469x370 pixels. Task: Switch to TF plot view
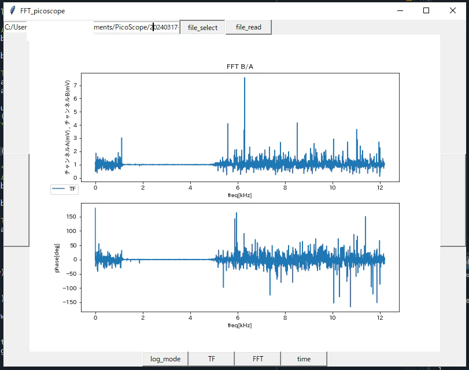point(212,359)
